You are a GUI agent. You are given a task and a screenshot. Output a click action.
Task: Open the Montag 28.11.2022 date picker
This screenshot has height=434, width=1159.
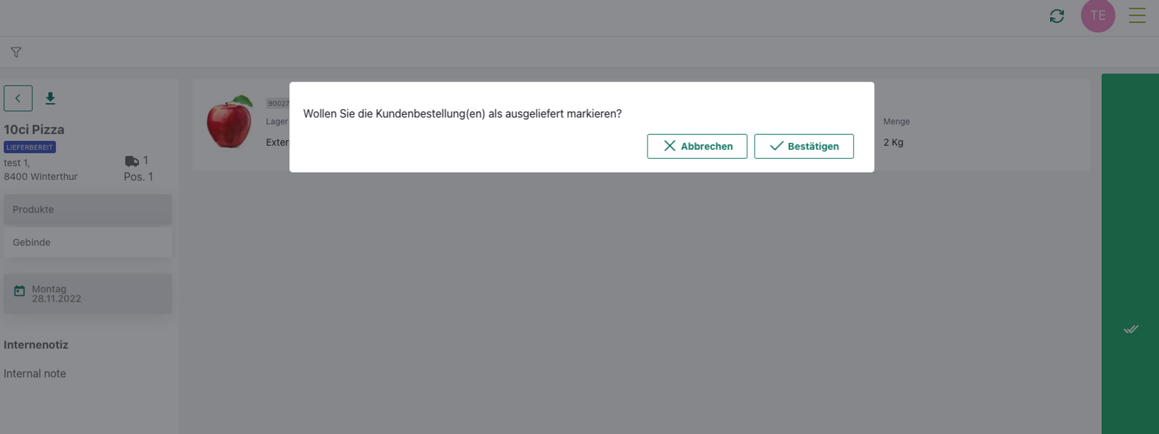click(88, 294)
